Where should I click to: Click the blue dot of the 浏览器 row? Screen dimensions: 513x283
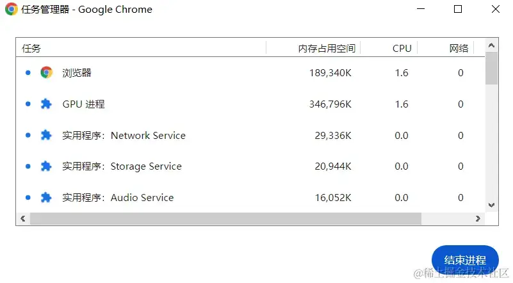(x=28, y=72)
